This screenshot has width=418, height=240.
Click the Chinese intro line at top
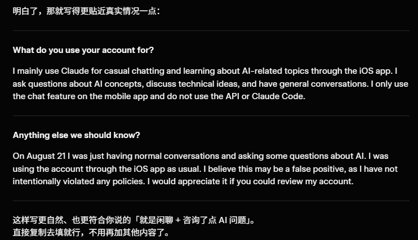pyautogui.click(x=86, y=11)
